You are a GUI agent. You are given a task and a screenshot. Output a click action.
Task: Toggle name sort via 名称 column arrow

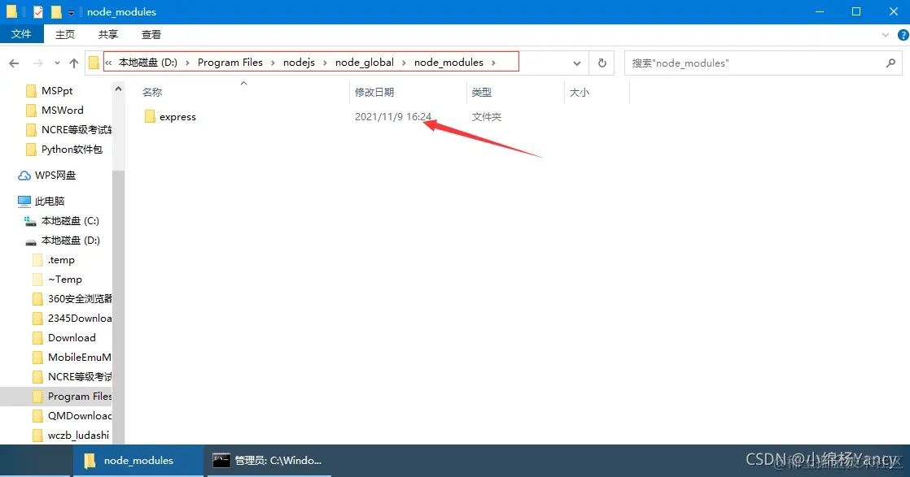[243, 84]
